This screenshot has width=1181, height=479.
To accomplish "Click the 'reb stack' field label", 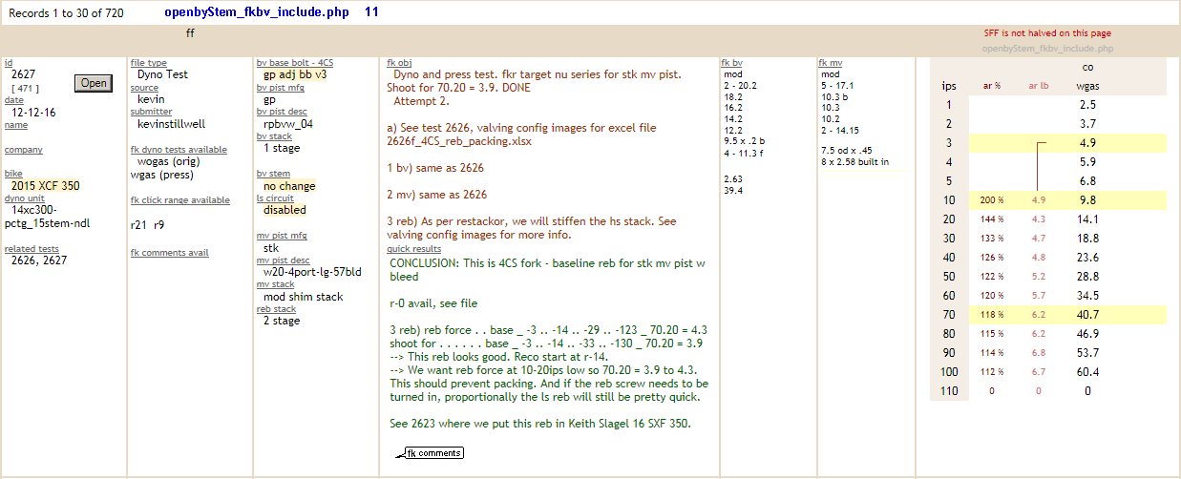I will pyautogui.click(x=276, y=309).
